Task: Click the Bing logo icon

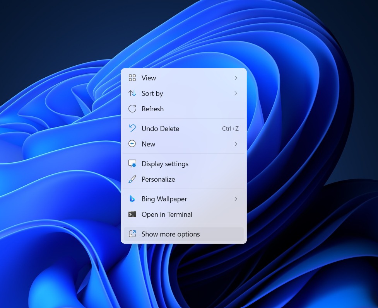Action: pos(132,199)
